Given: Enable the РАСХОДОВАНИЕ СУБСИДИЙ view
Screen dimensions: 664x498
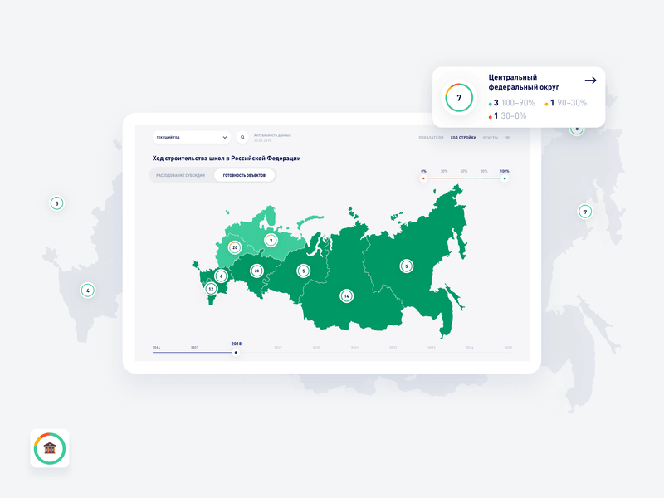Looking at the screenshot, I should [x=179, y=175].
